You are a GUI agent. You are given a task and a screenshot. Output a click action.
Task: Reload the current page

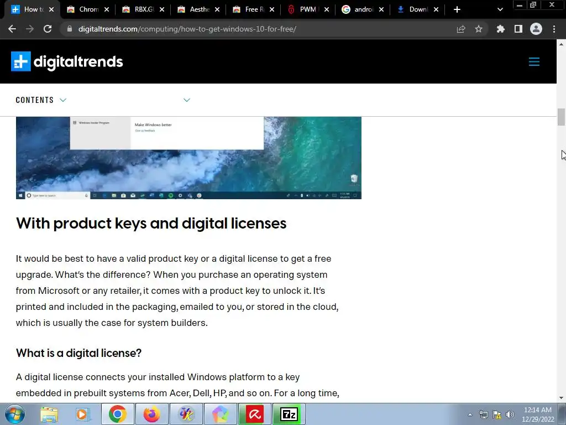(48, 29)
